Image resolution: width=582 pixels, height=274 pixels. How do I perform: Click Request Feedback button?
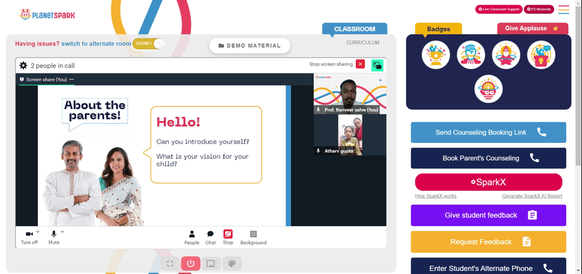(x=488, y=242)
